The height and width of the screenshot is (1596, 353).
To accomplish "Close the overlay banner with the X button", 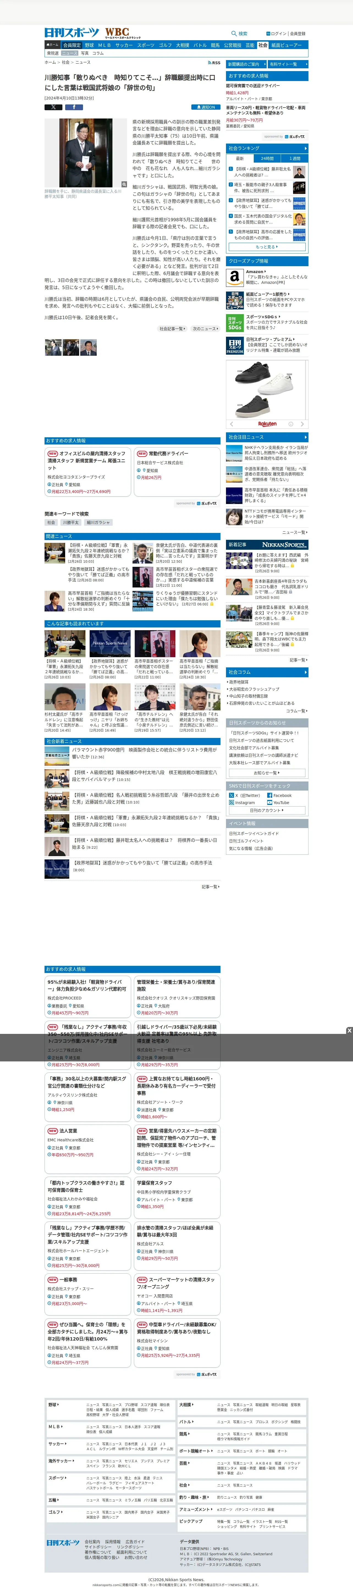I will pyautogui.click(x=349, y=1030).
